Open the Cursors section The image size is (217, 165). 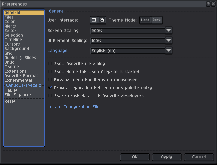[x=24, y=44]
